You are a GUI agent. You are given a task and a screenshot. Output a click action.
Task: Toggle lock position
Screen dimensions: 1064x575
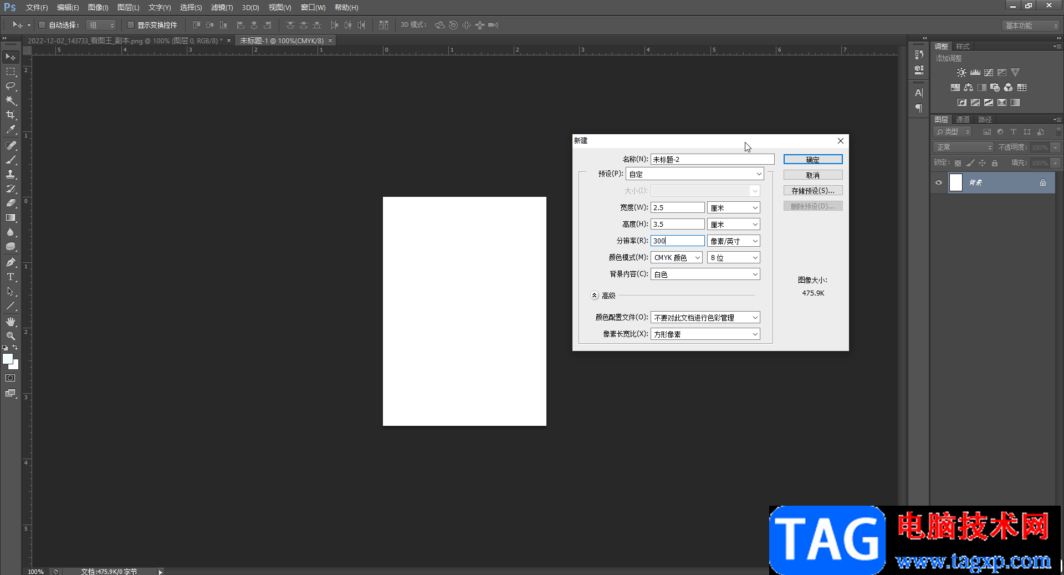click(x=983, y=163)
